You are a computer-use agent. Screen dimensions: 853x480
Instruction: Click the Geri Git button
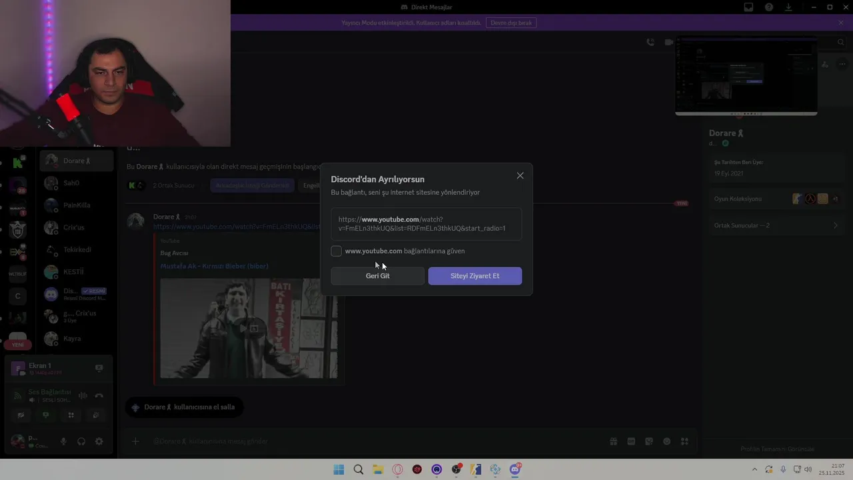click(x=377, y=276)
